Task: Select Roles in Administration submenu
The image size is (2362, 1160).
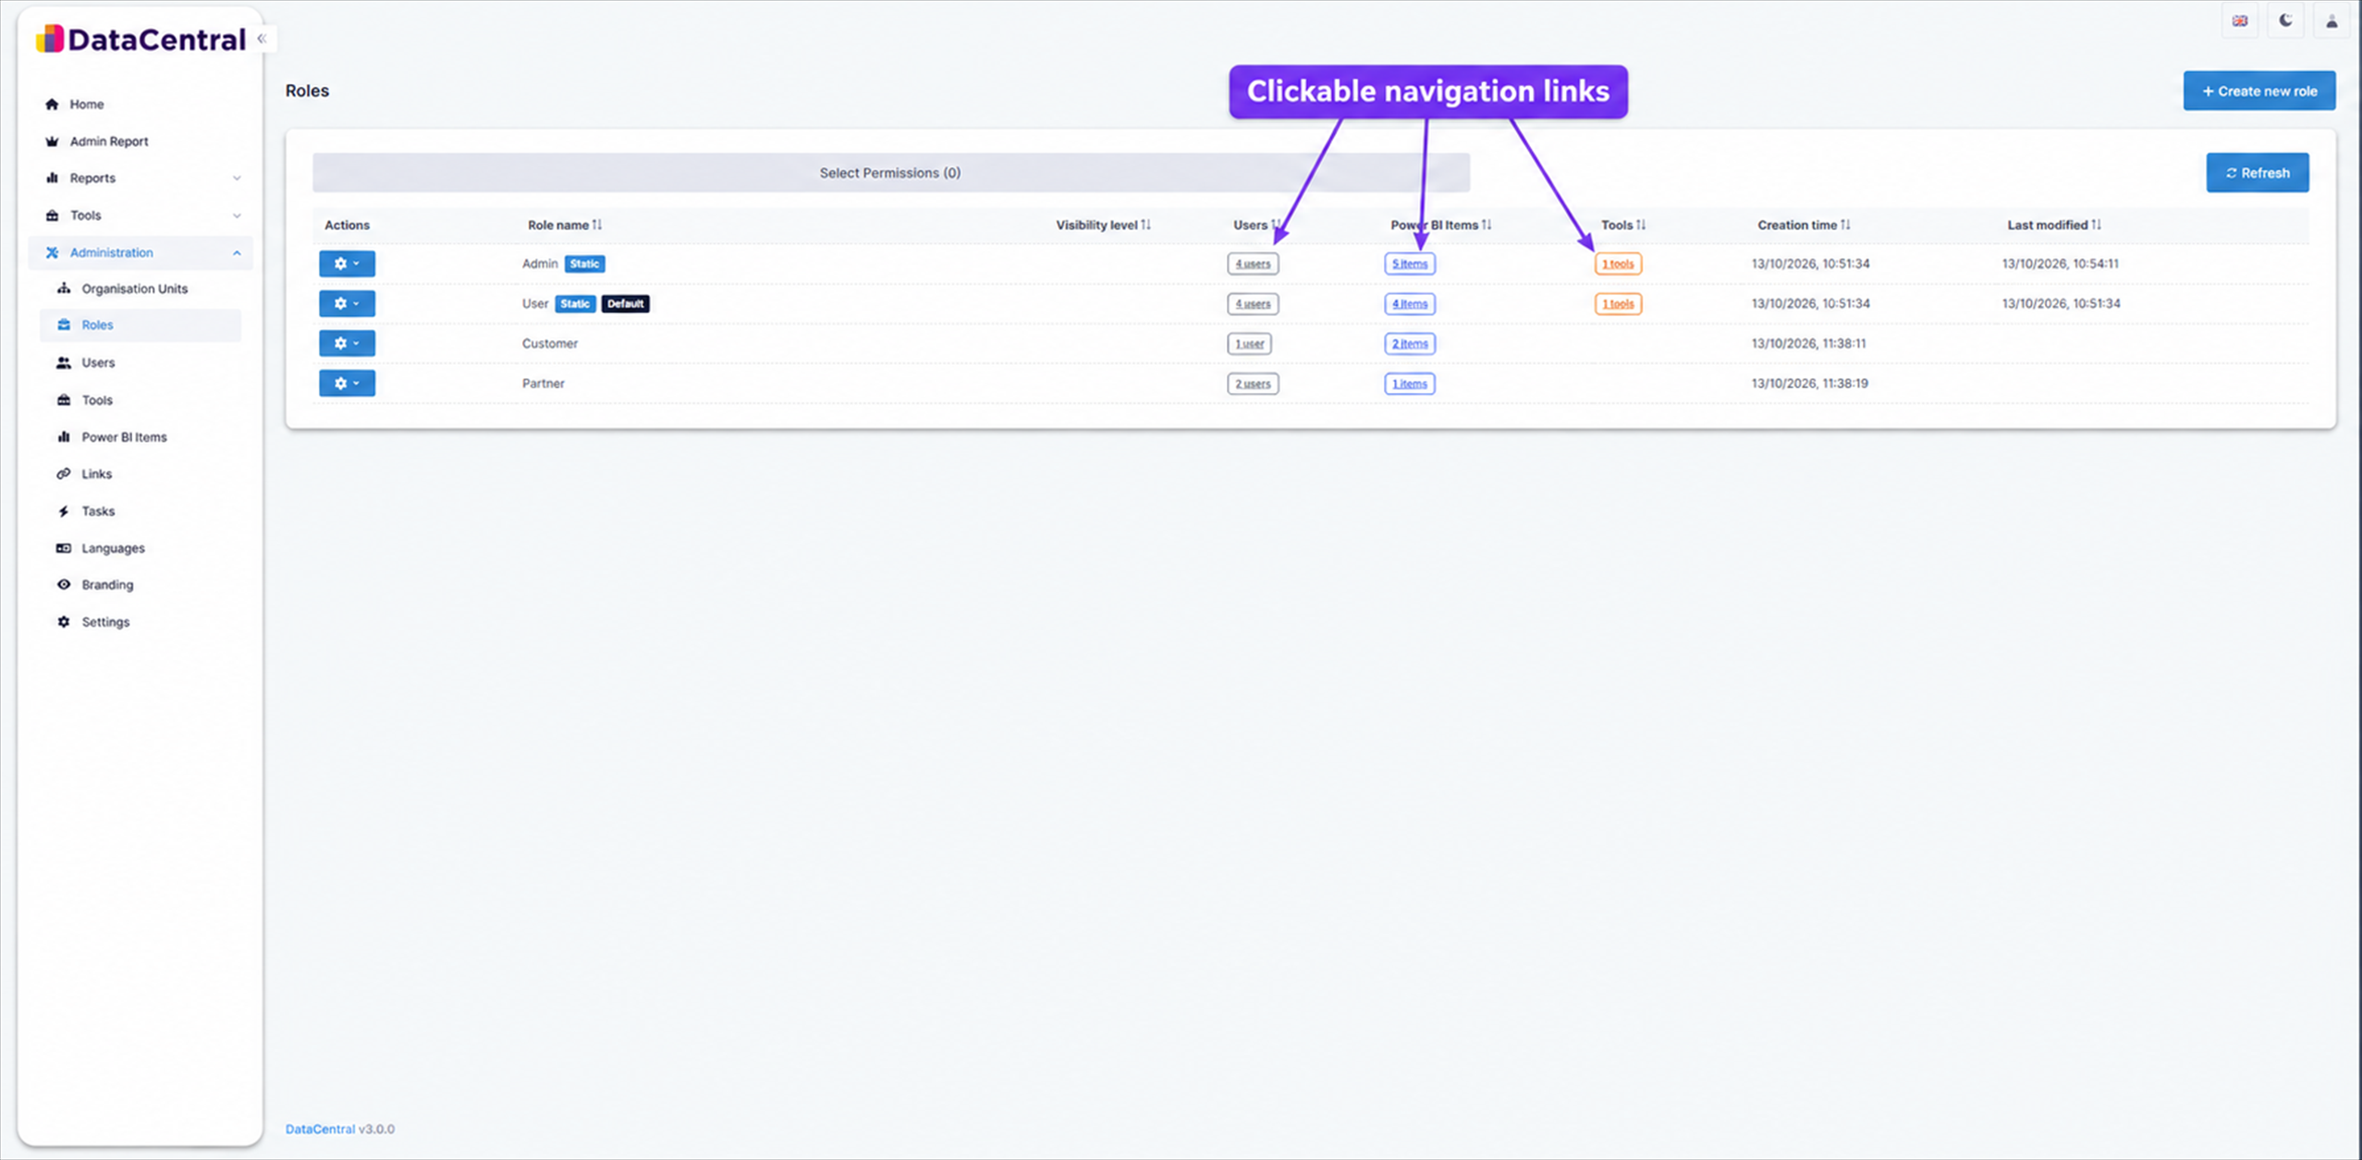Action: [141, 325]
